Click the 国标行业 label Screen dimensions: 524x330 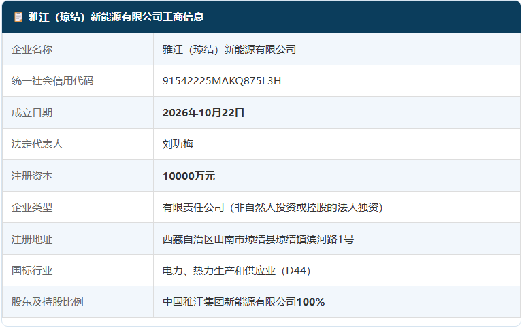pyautogui.click(x=32, y=271)
